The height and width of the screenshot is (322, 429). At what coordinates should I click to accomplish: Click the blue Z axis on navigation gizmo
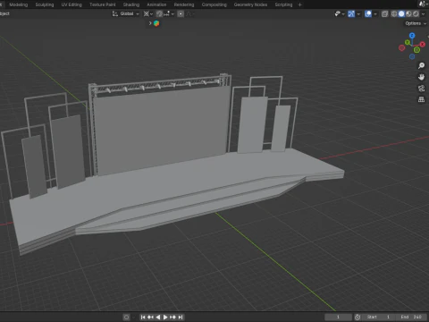(x=412, y=36)
